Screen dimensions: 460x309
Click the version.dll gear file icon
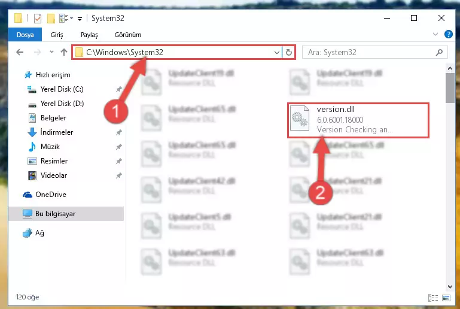click(x=300, y=118)
